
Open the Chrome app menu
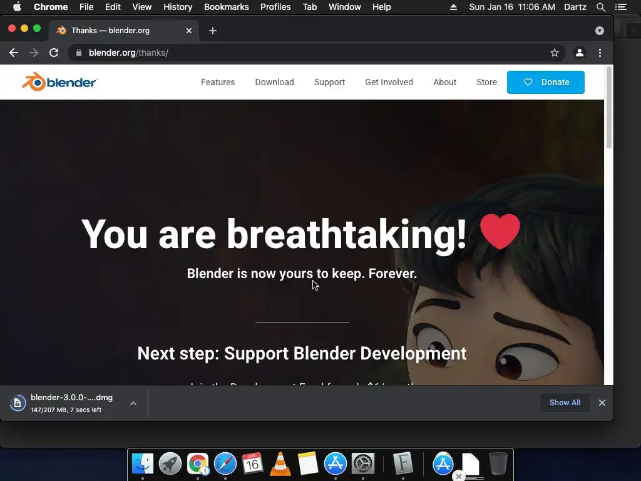(51, 7)
